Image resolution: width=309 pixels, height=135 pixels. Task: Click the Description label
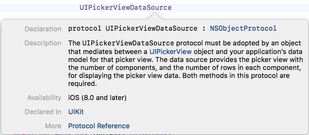pos(43,43)
